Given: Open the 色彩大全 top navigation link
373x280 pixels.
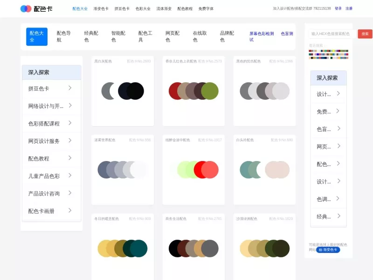Looking at the screenshot, I should coord(143,9).
